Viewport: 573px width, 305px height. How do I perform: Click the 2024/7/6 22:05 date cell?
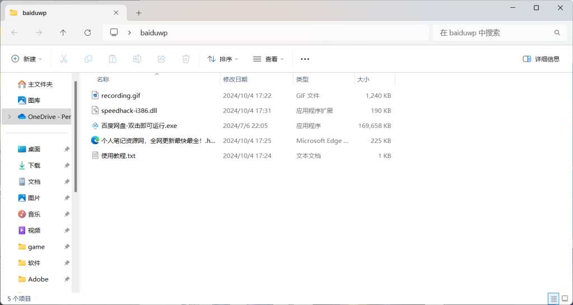tap(245, 126)
